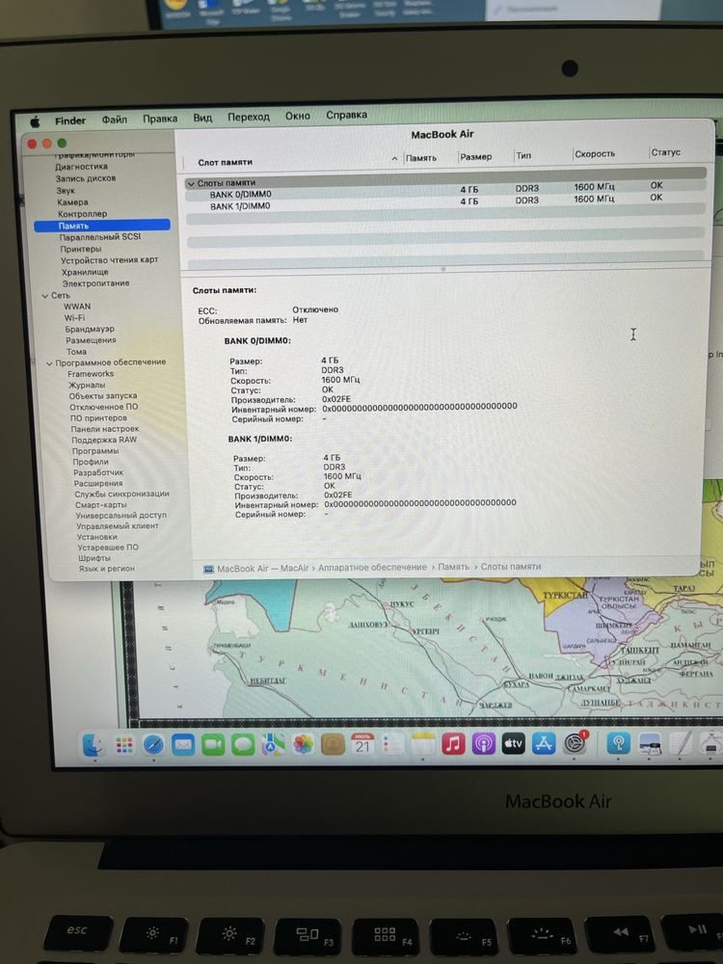This screenshot has width=723, height=964.
Task: Select Принтеры in the sidebar
Action: 81,249
